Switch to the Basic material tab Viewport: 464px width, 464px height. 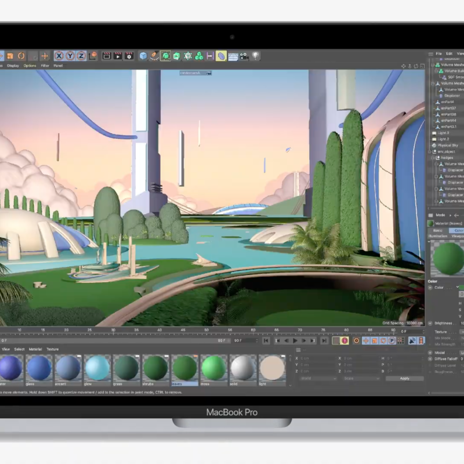tap(438, 230)
